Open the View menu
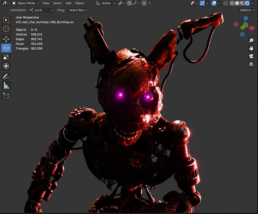This screenshot has height=214, width=258. pyautogui.click(x=46, y=3)
